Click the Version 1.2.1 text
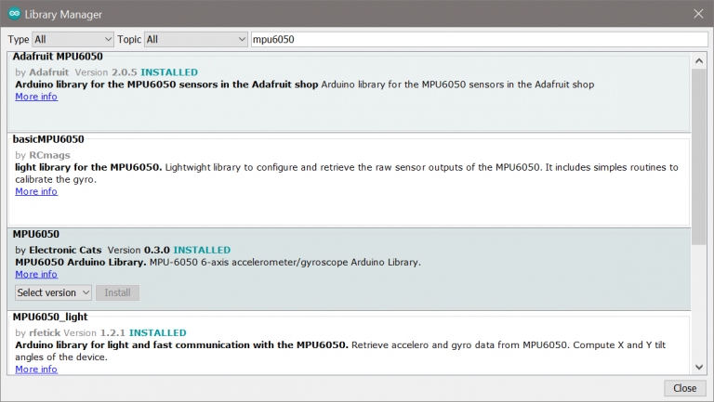Screen dimensions: 714x402 (x=94, y=333)
